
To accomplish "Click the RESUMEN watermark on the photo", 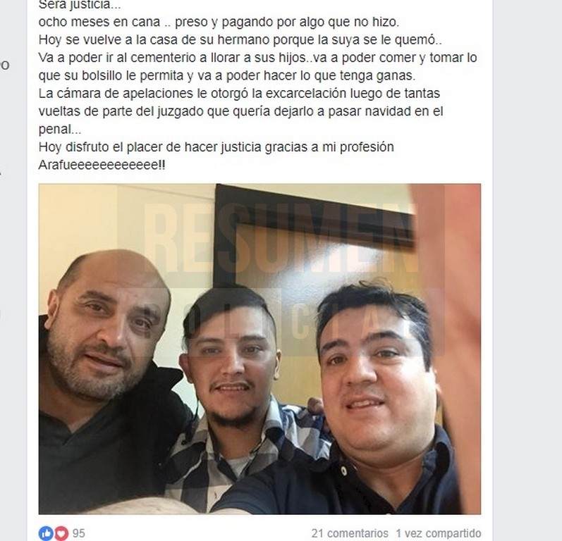I will tap(281, 238).
